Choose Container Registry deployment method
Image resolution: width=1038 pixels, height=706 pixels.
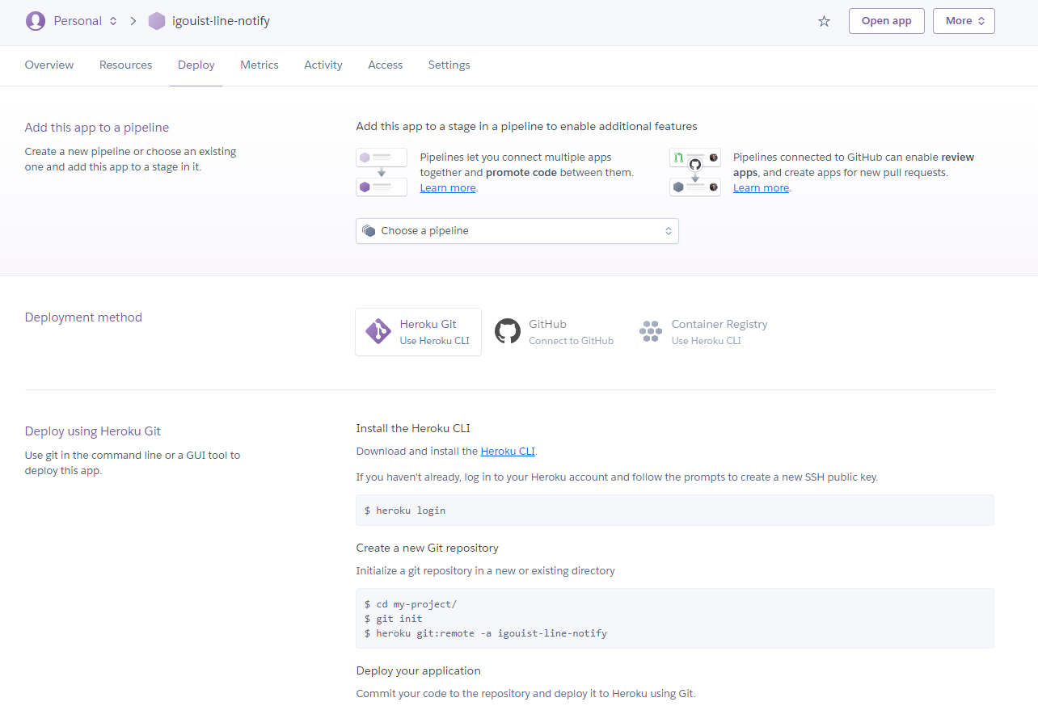703,332
